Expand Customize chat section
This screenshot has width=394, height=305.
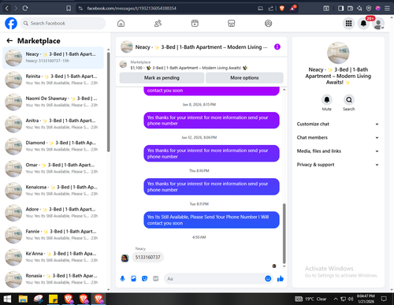click(338, 124)
